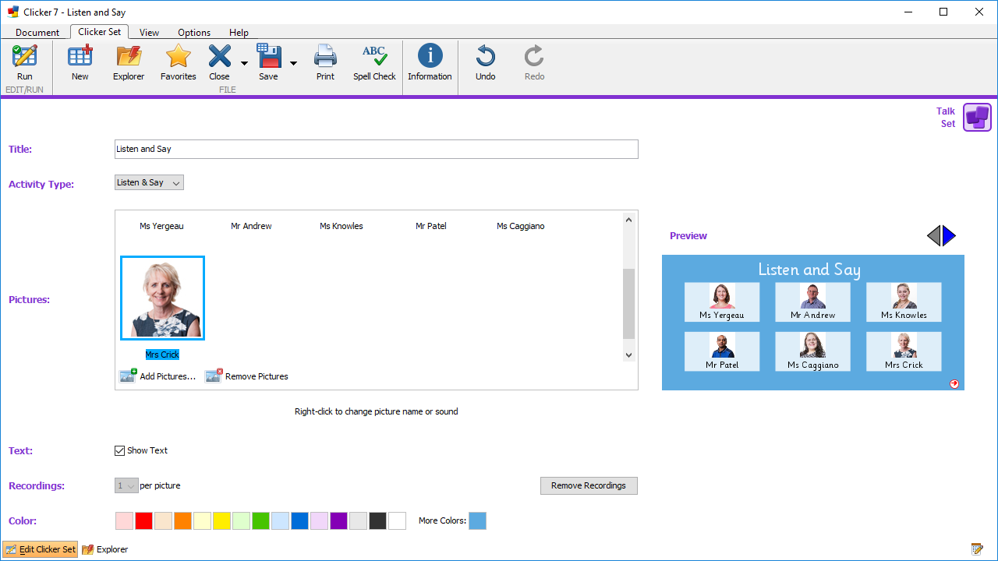
Task: Click the Ms Caggiano cell in preview
Action: [812, 351]
